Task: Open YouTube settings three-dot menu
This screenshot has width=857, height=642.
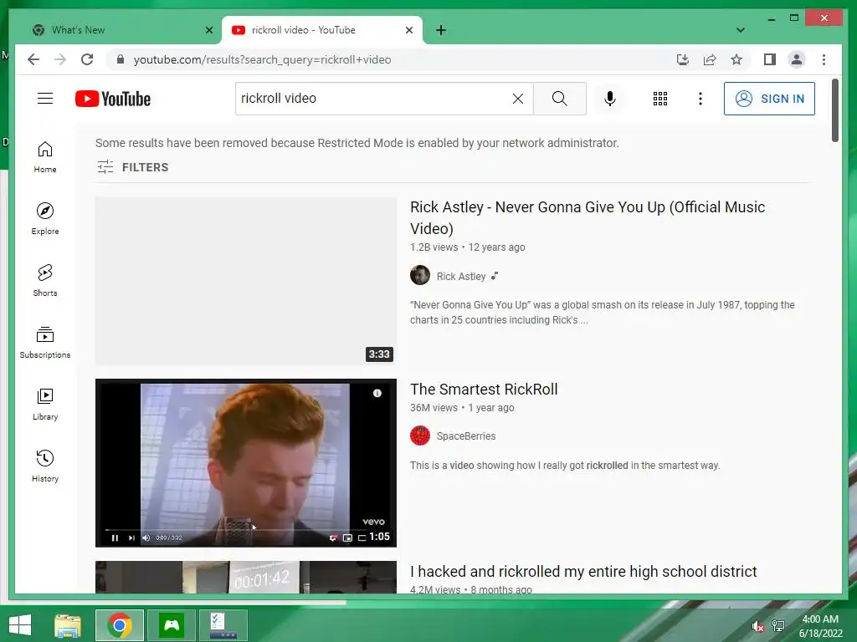Action: tap(700, 99)
